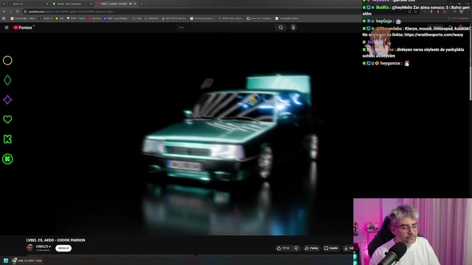The height and width of the screenshot is (265, 472).
Task: Click the wraithesports.com/teasy chat link
Action: (434, 35)
